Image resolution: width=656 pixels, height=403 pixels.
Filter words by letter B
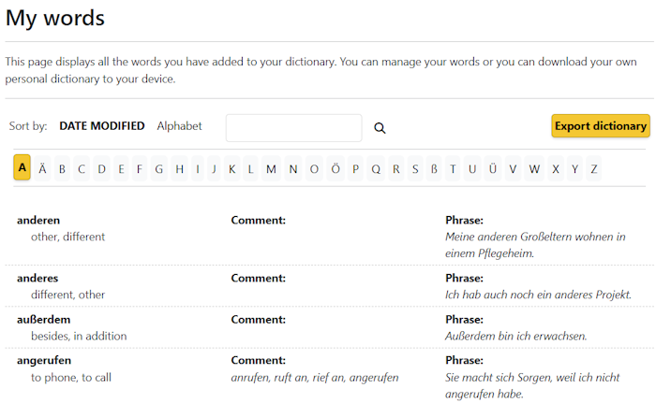coord(62,169)
